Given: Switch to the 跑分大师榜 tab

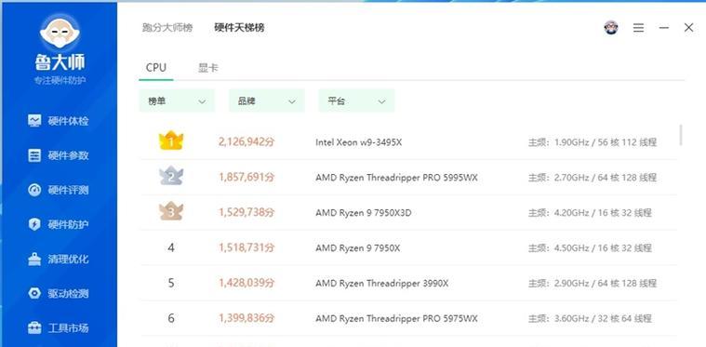Looking at the screenshot, I should pyautogui.click(x=167, y=28).
